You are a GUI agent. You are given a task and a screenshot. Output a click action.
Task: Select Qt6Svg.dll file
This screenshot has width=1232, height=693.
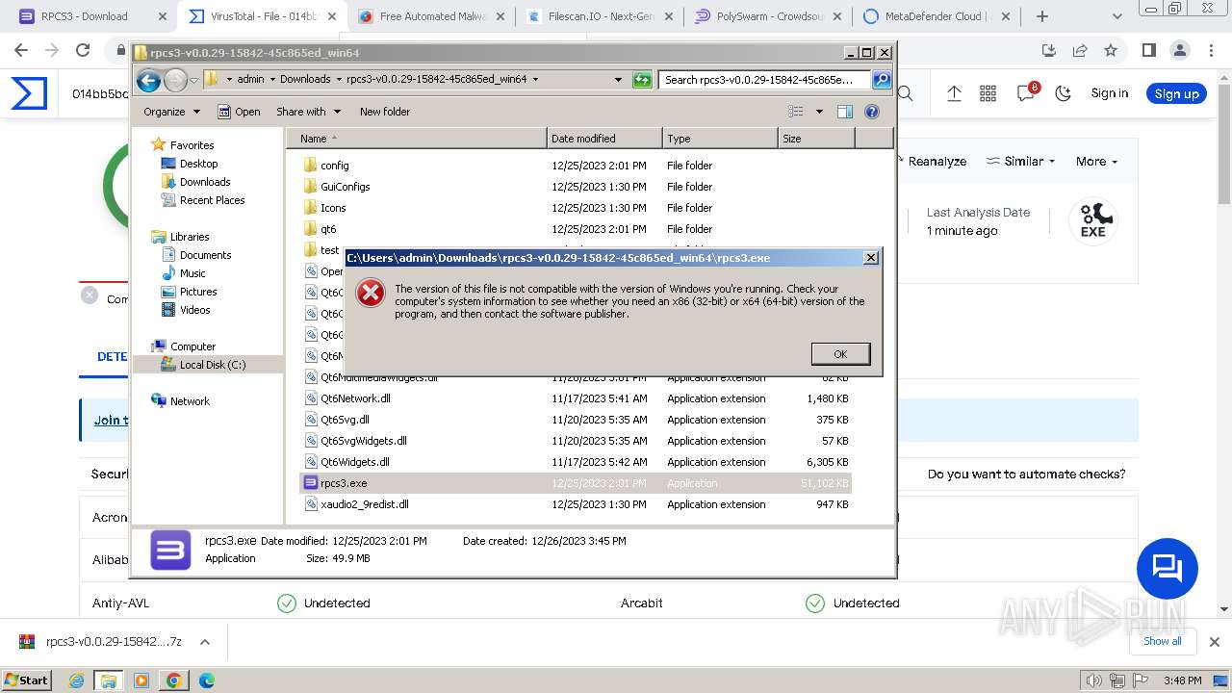coord(345,420)
